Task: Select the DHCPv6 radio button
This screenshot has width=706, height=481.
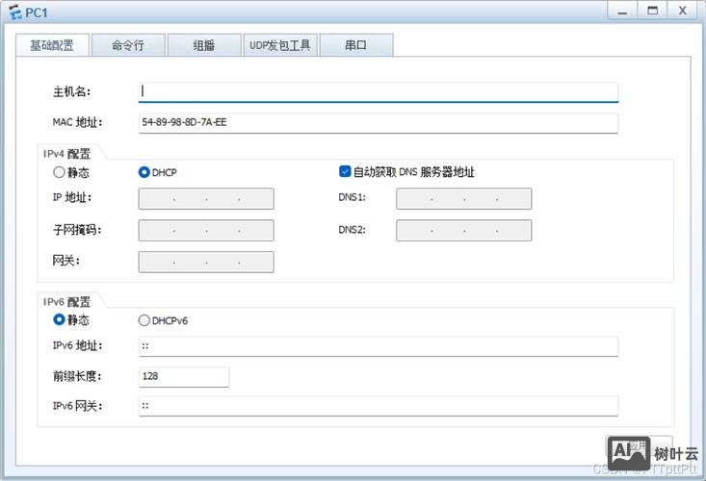Action: (144, 320)
